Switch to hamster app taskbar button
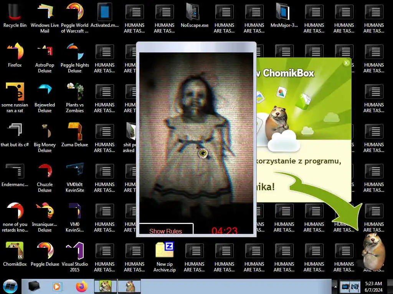 129,286
